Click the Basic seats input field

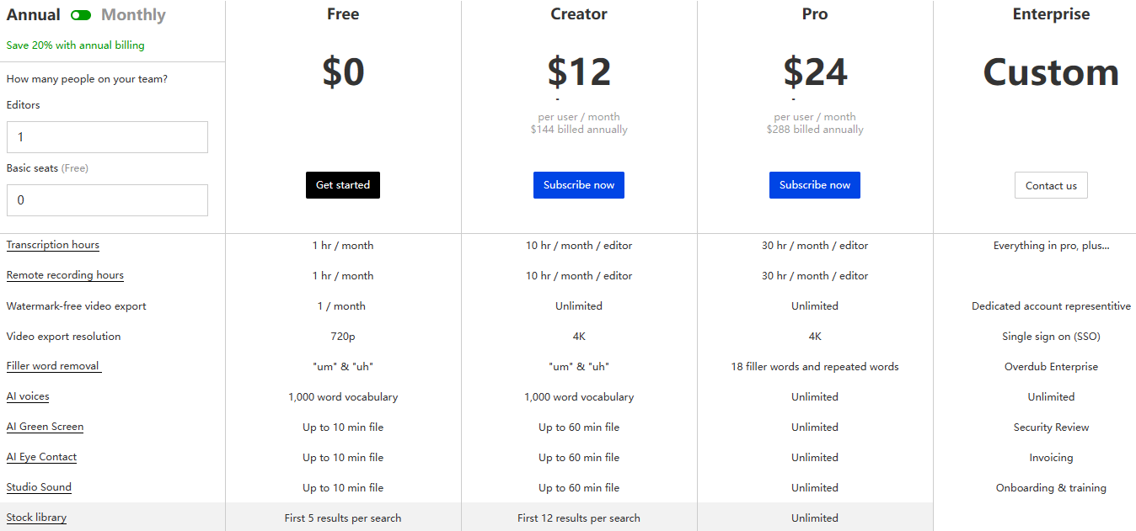[107, 200]
